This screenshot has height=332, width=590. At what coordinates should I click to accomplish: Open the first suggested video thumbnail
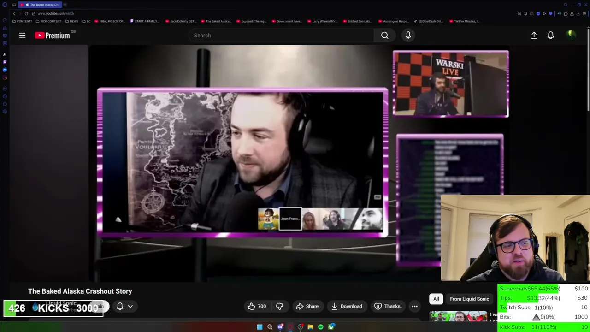point(458,317)
